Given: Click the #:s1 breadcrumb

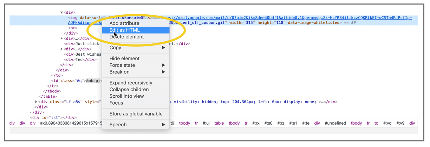Looking at the screenshot, I should [294, 123].
